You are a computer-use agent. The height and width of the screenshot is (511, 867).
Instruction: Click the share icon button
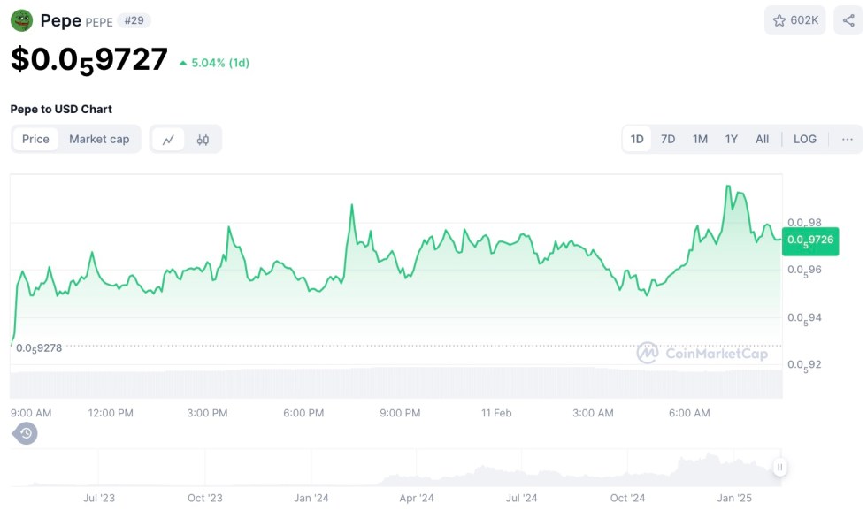848,20
